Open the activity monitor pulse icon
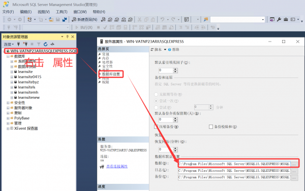 52,44
